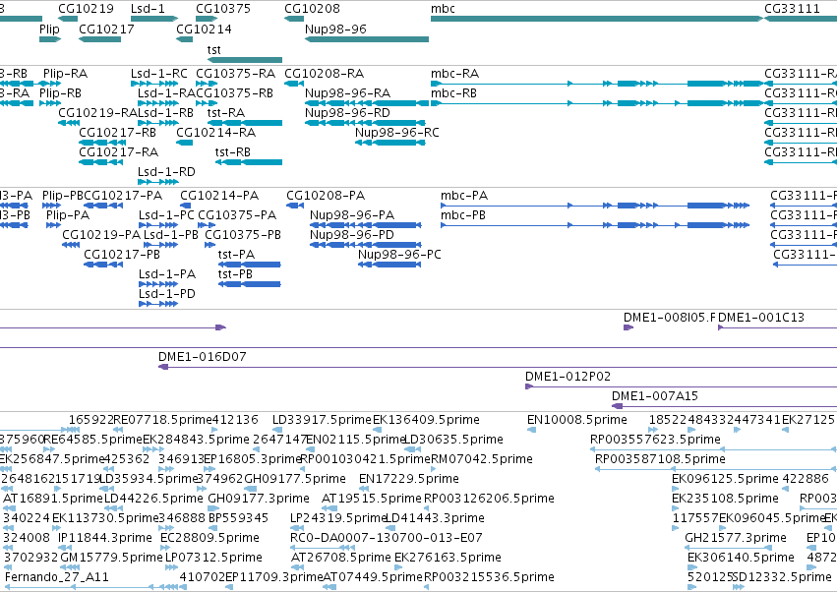The width and height of the screenshot is (837, 592).
Task: Select protein tst-PB
Action: pyautogui.click(x=249, y=284)
